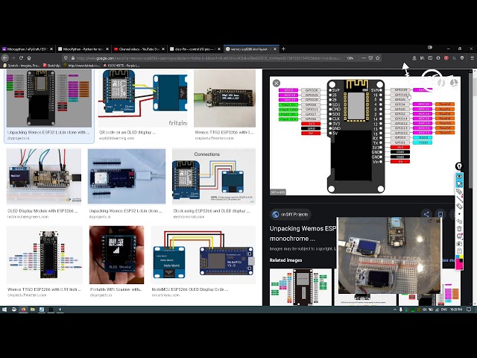The height and width of the screenshot is (358, 477).
Task: Click the padlock site info icon
Action: [73, 58]
